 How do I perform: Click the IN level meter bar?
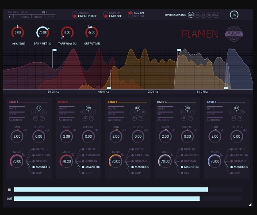128,189
